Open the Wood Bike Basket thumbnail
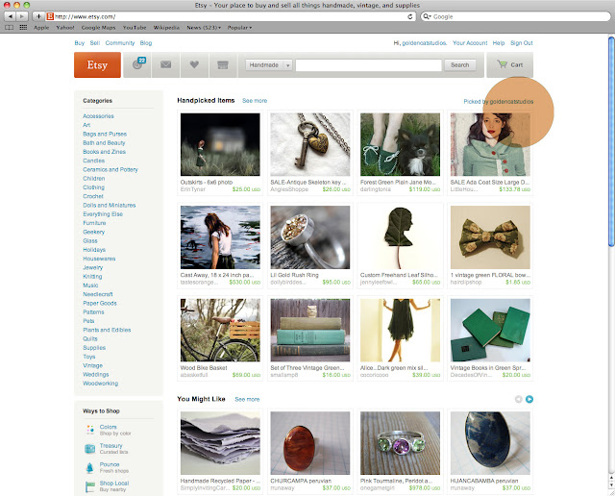The image size is (615, 496). pos(220,330)
